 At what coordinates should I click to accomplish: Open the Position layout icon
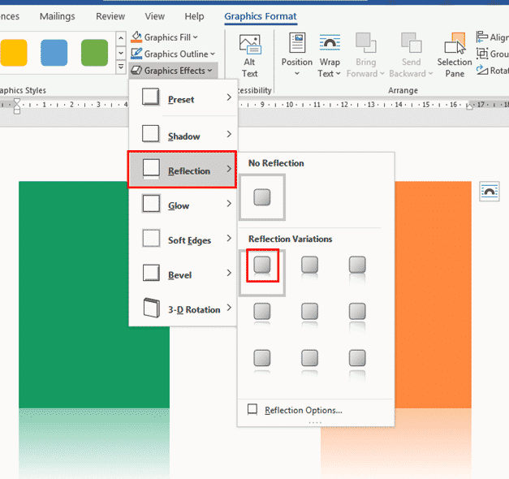pyautogui.click(x=296, y=47)
